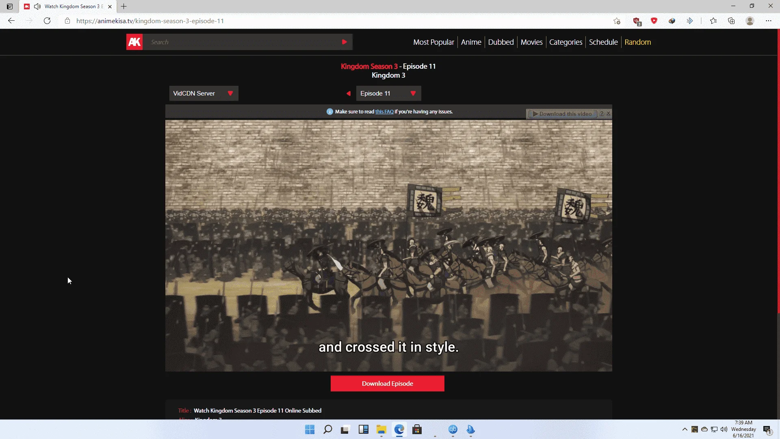Click Download this video button
This screenshot has height=439, width=780.
(x=562, y=114)
